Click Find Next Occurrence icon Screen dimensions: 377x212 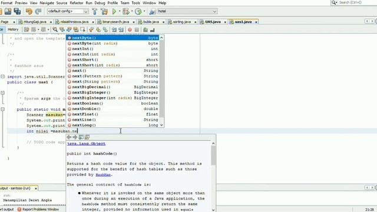pos(69,29)
